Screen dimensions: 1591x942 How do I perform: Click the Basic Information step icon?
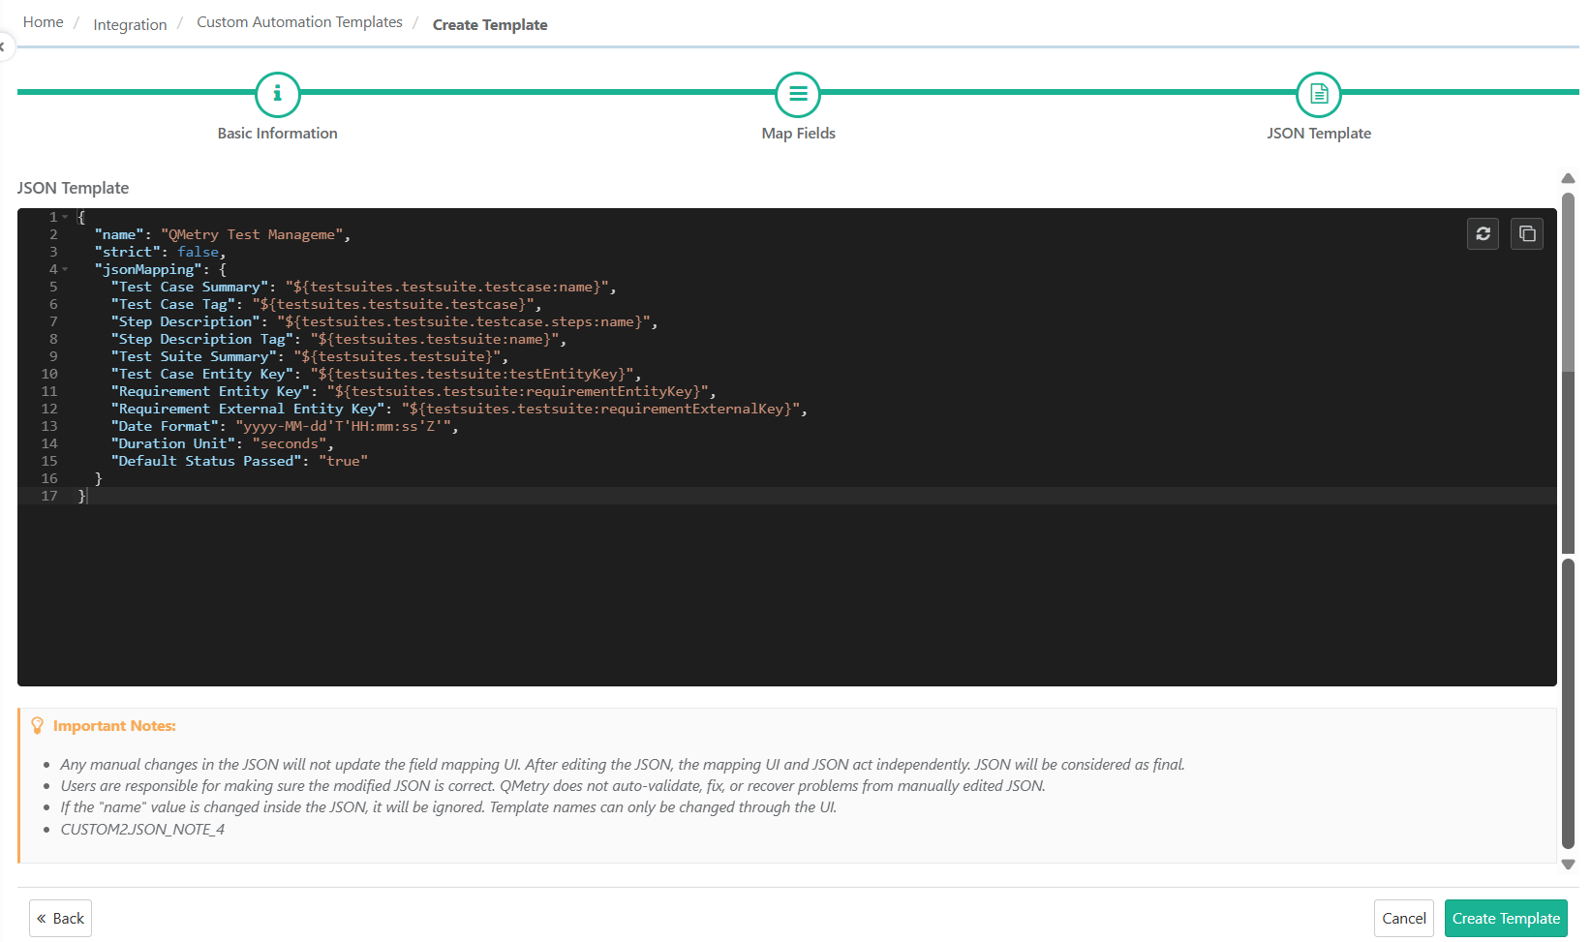[x=277, y=94]
